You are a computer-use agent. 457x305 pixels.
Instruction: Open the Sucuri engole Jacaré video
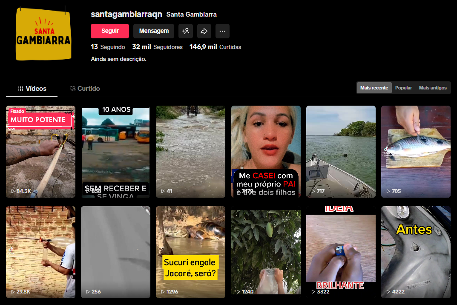(191, 252)
